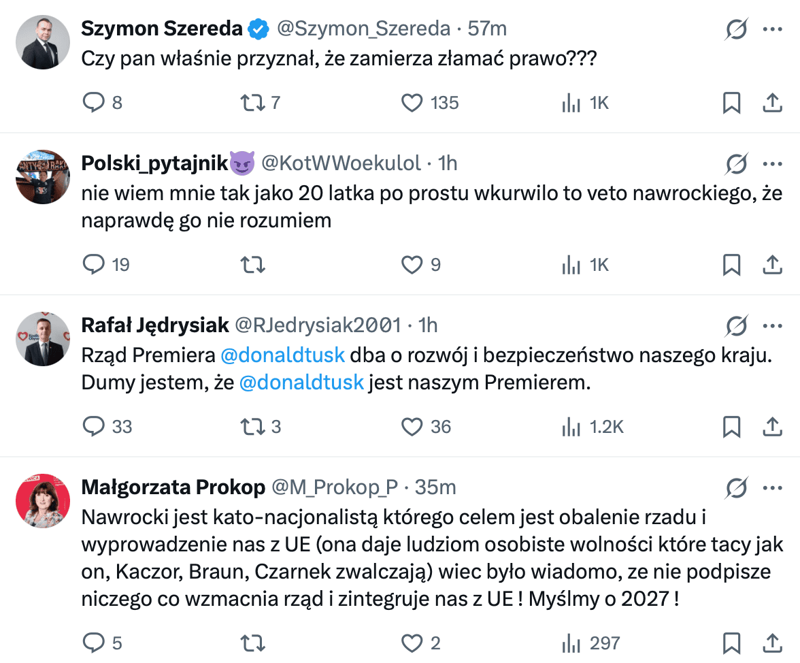The height and width of the screenshot is (663, 800).
Task: Share Szymon Szereda's tweet
Action: [772, 102]
